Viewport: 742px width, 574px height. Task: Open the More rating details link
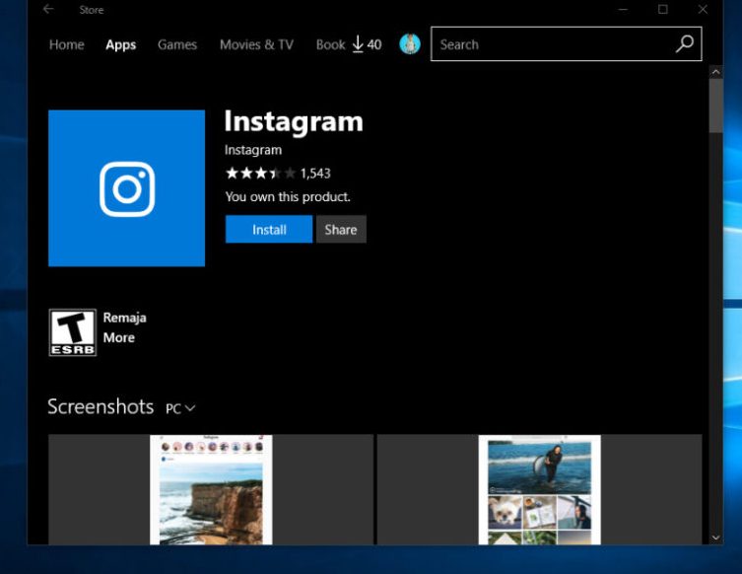119,337
